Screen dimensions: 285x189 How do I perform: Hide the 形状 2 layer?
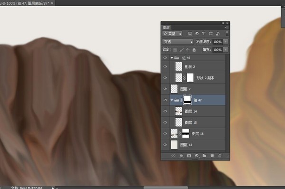[x=165, y=66]
